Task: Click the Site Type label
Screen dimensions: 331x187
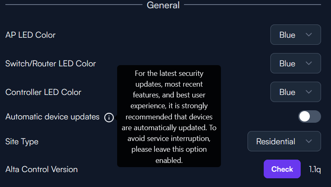Action: point(22,141)
